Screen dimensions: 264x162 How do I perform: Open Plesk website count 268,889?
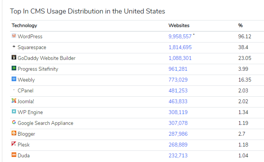178,145
